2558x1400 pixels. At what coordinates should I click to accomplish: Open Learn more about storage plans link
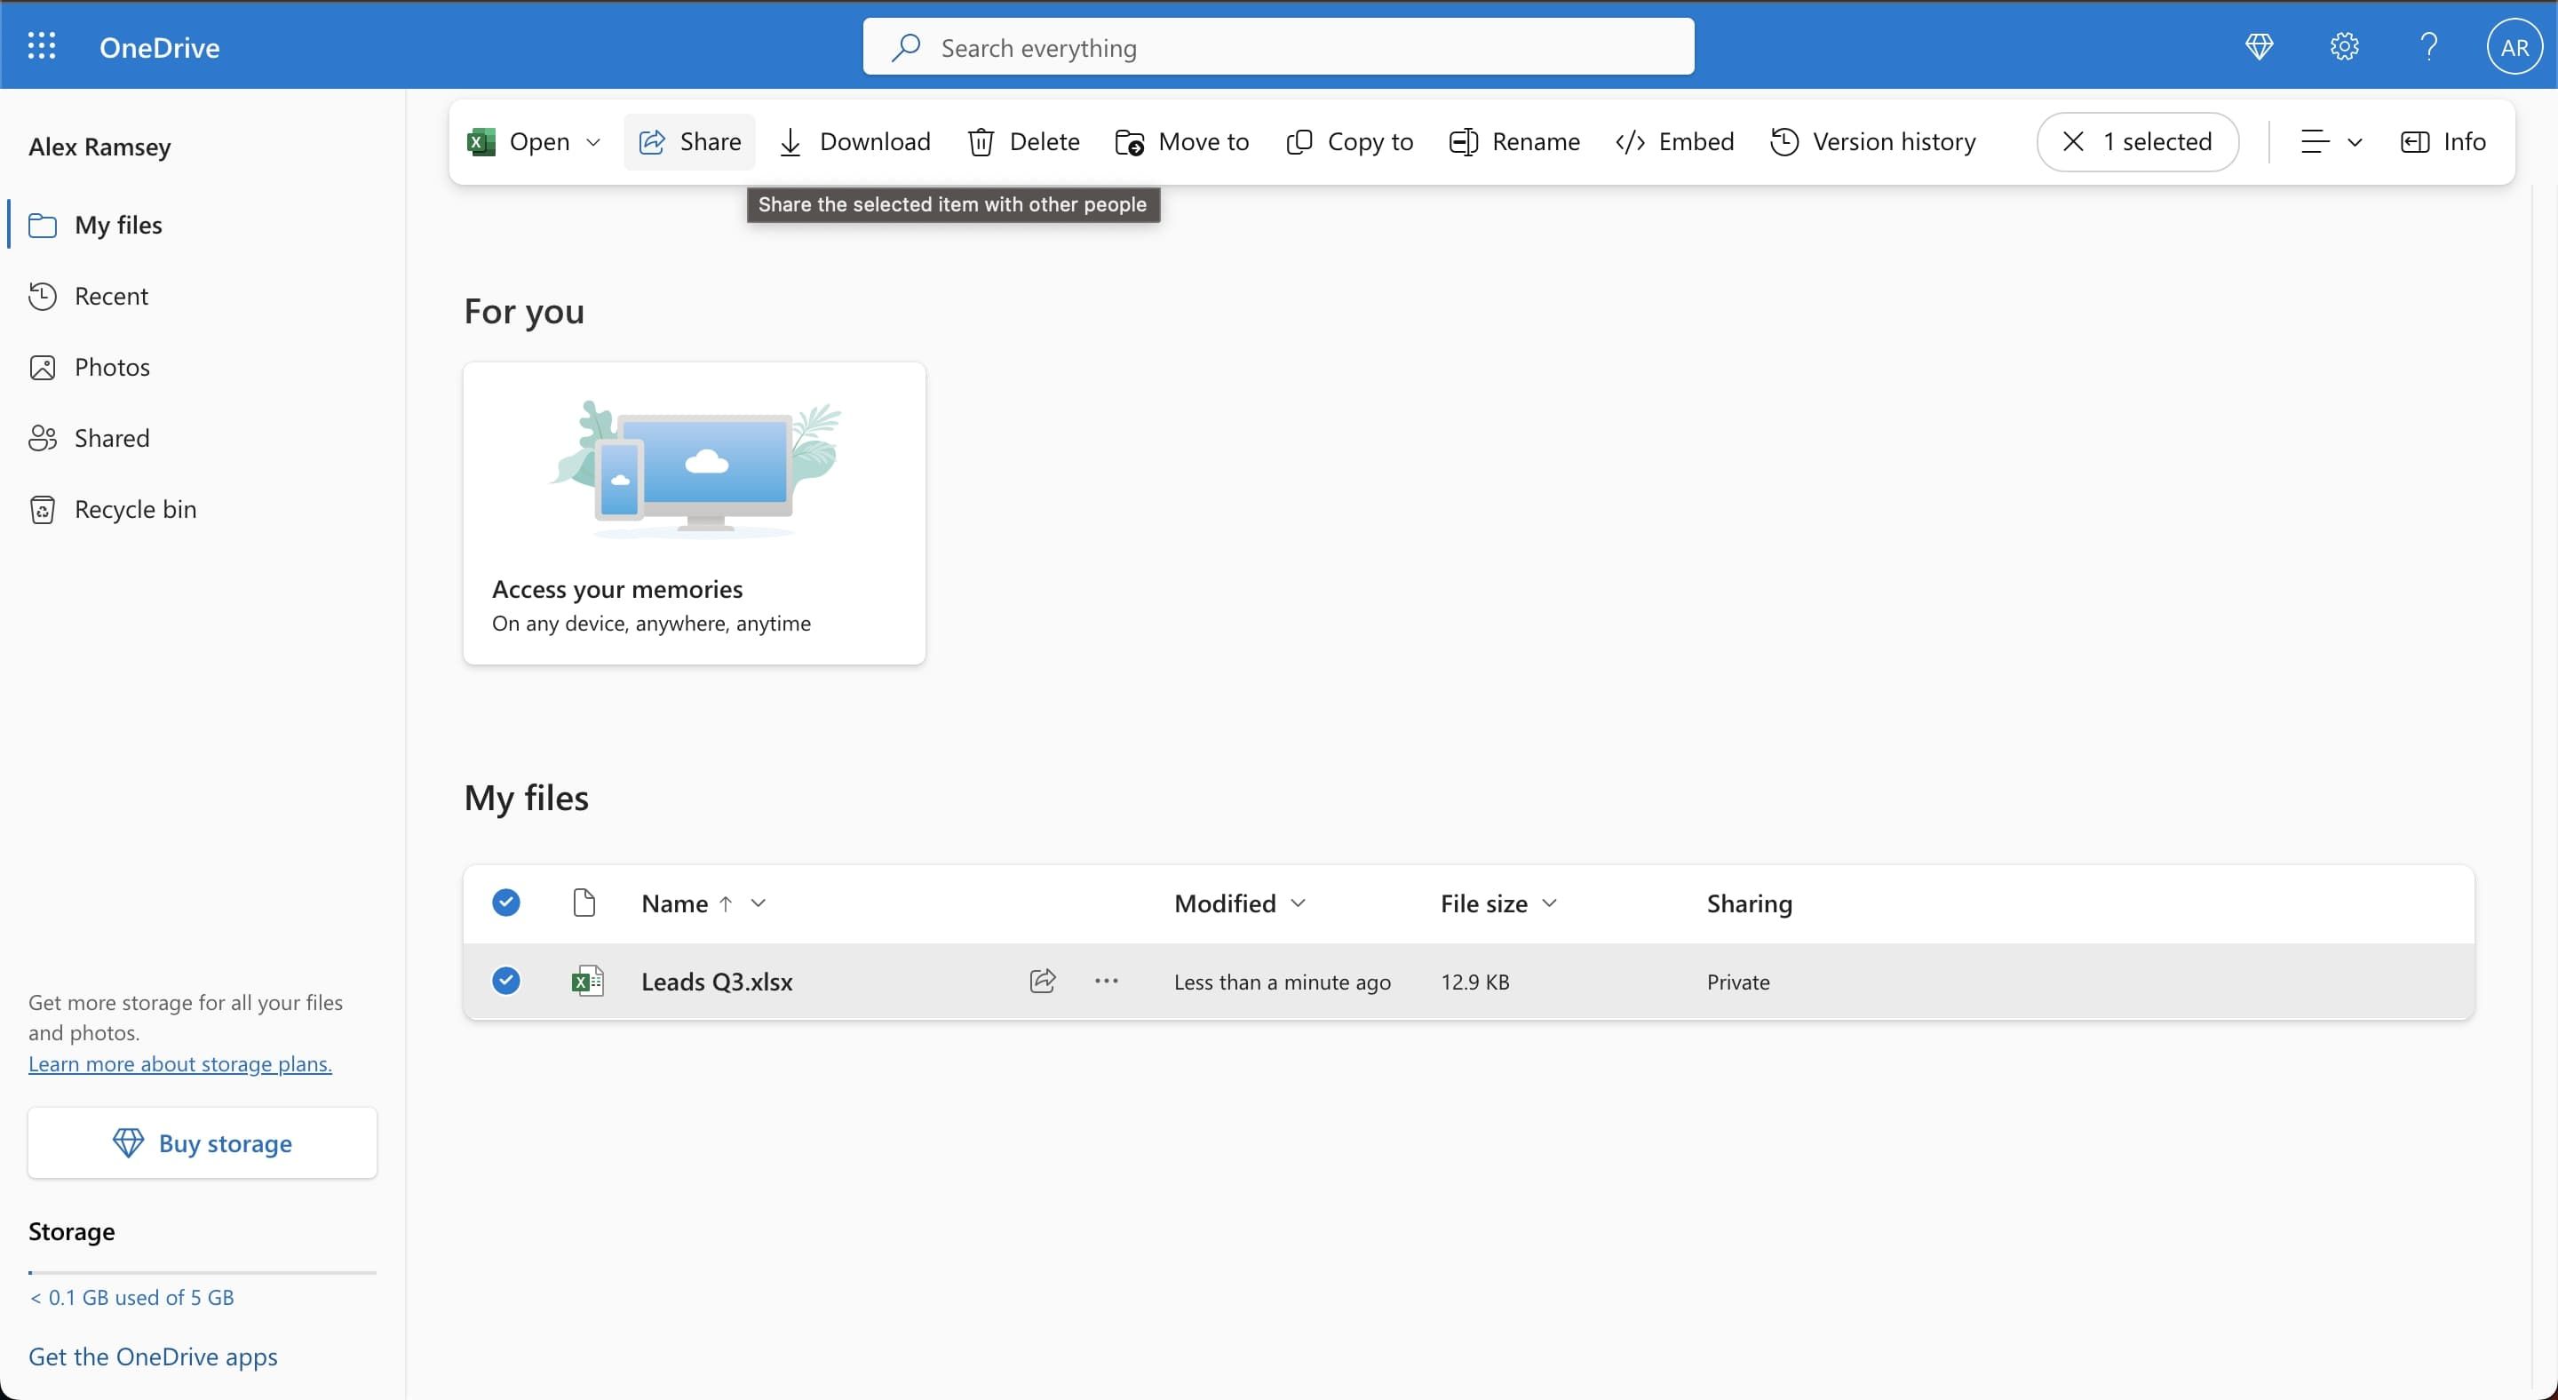pyautogui.click(x=179, y=1063)
